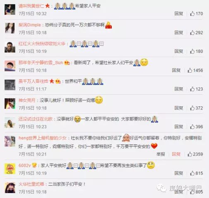Screen dimensions: 209x198
Task: Click the yellow cartoon avatar of 6002v
Action: pyautogui.click(x=10, y=169)
